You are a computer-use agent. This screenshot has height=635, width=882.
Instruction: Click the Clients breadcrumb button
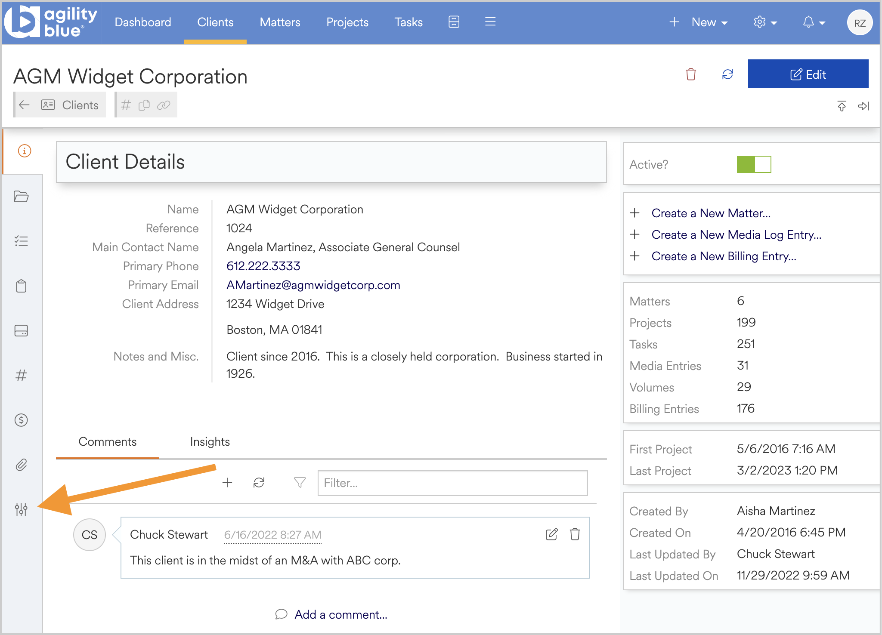[x=60, y=105]
